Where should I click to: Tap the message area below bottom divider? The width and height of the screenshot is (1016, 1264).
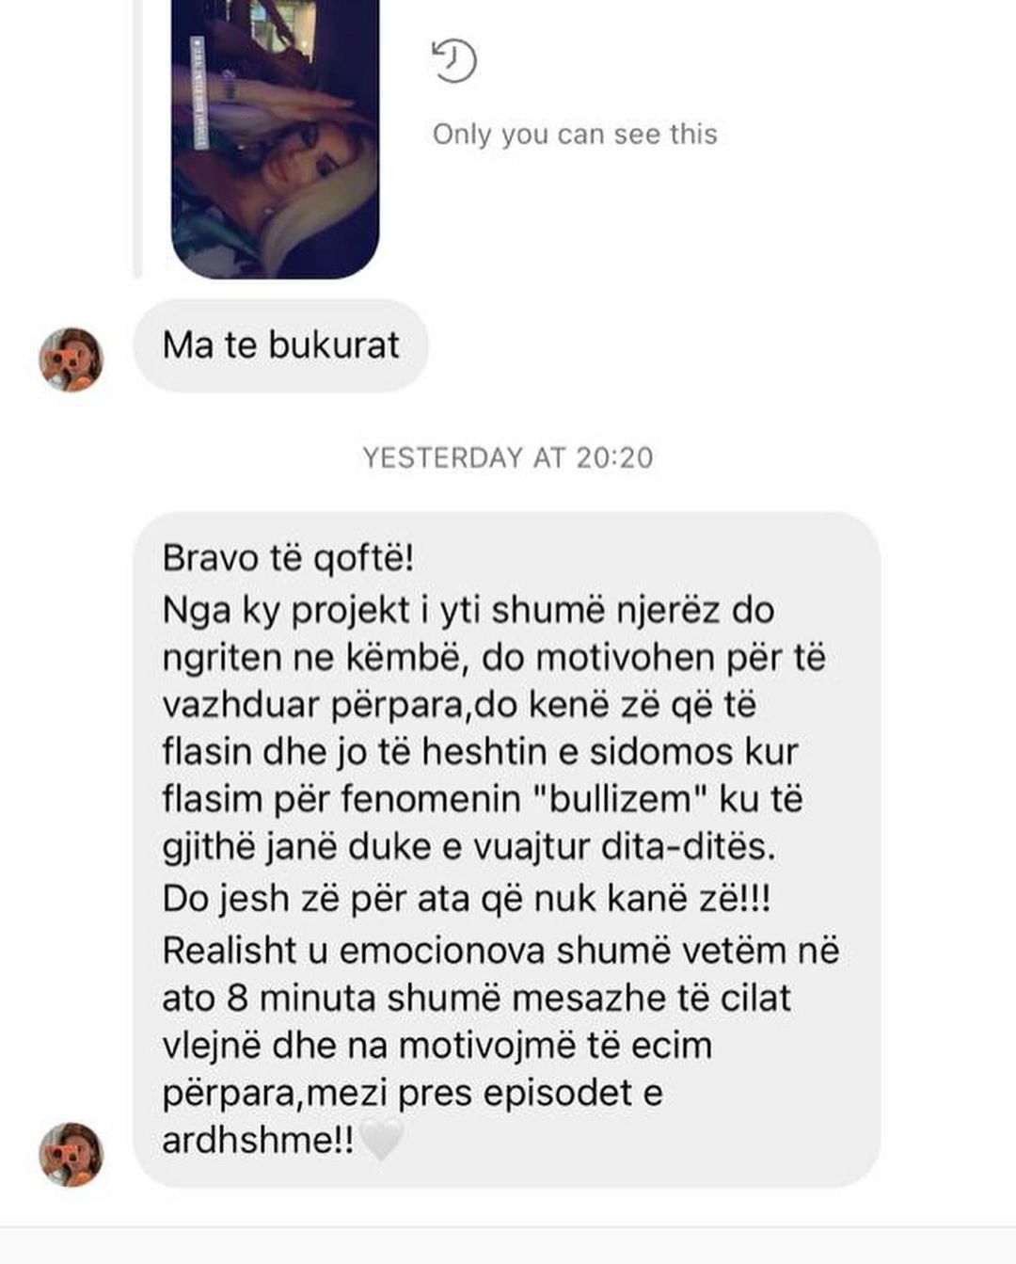tap(508, 1246)
